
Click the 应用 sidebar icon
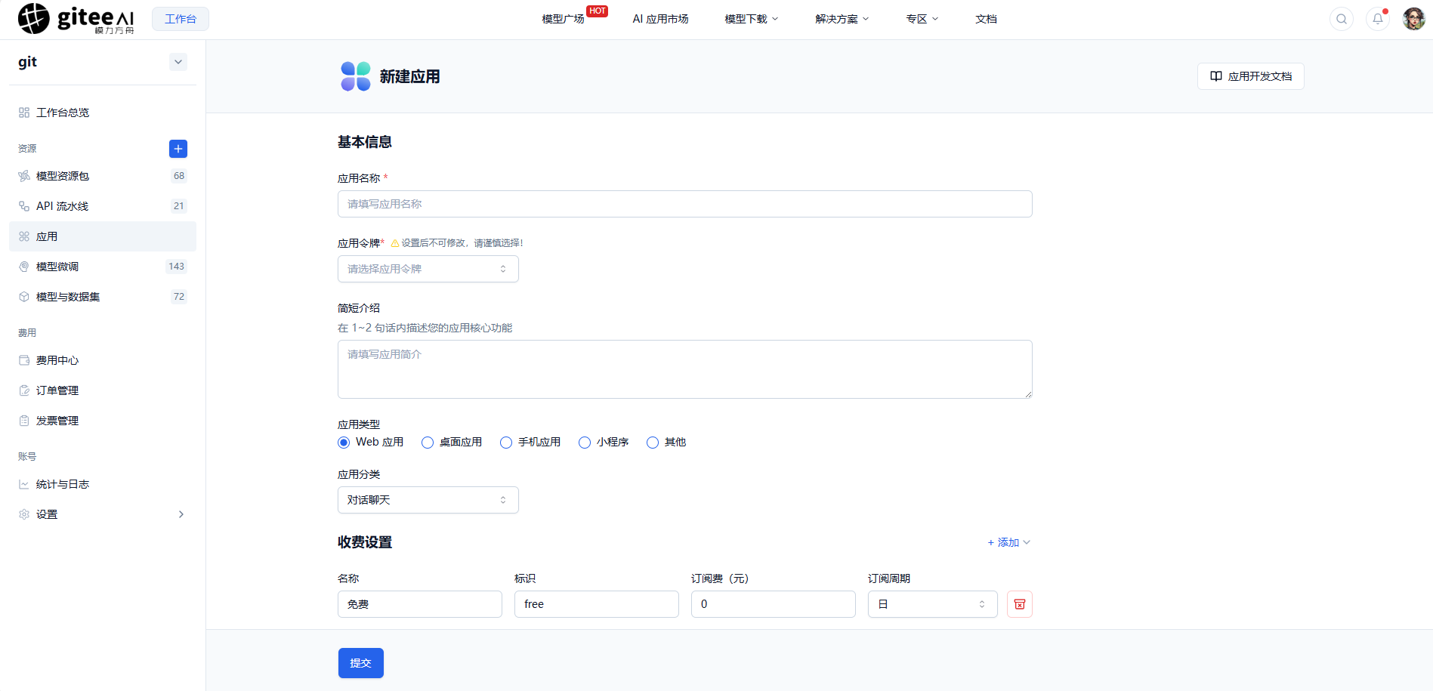(x=24, y=236)
